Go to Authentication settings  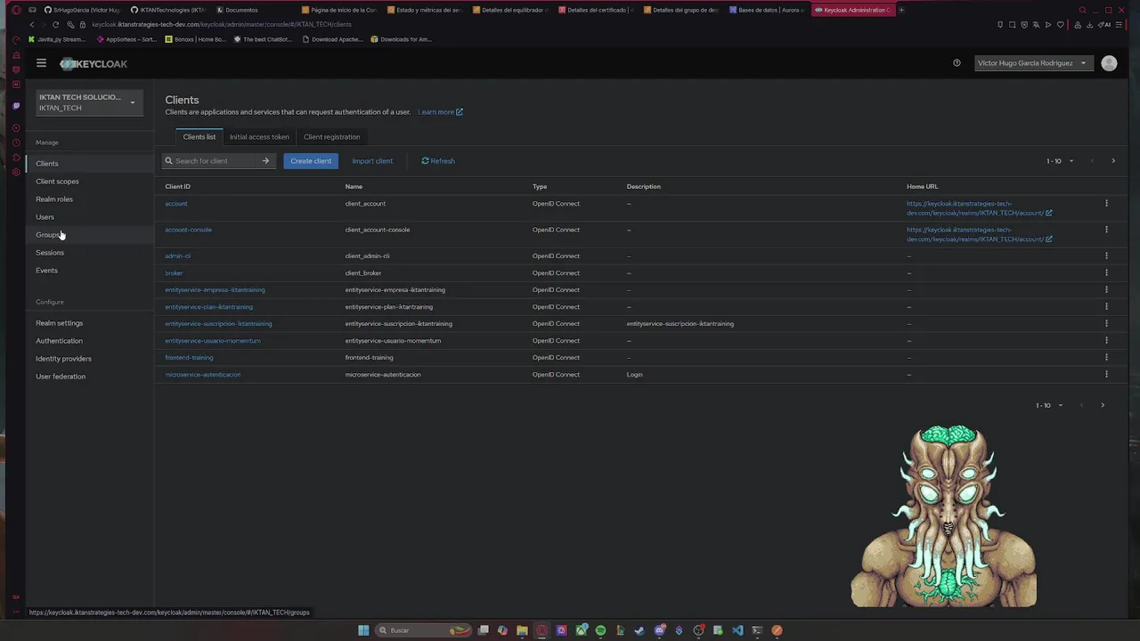click(x=59, y=341)
